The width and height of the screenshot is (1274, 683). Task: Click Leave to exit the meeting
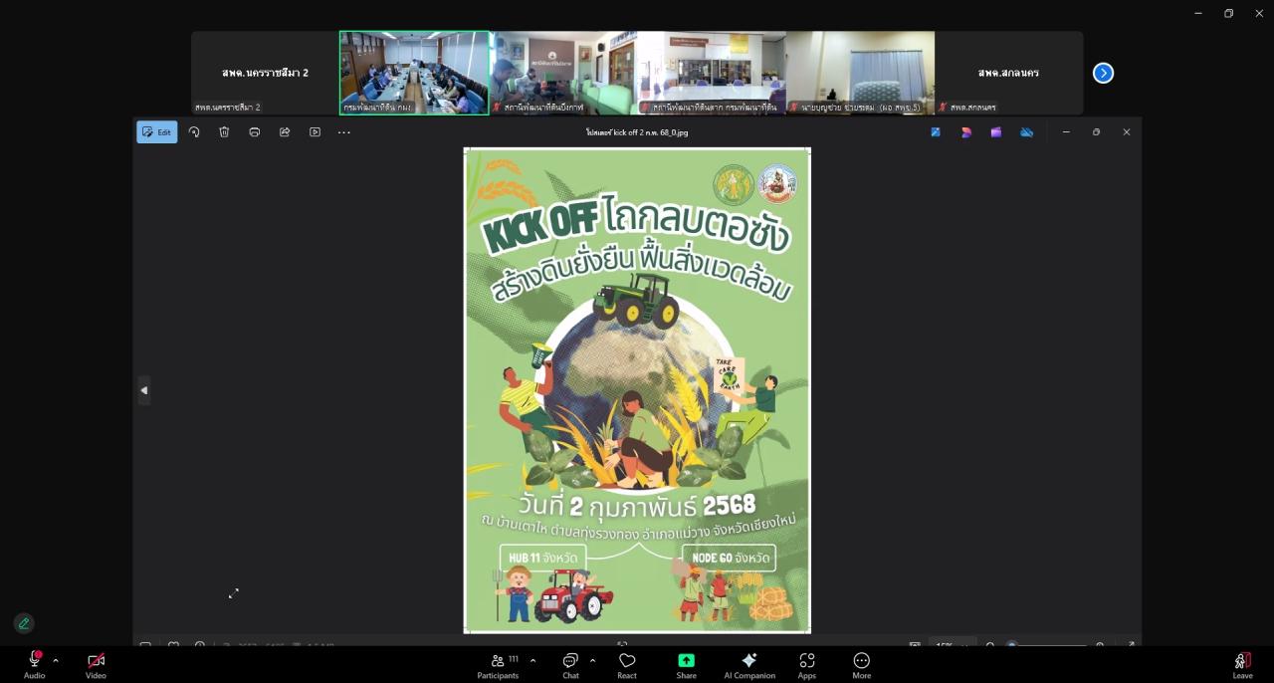[1241, 664]
